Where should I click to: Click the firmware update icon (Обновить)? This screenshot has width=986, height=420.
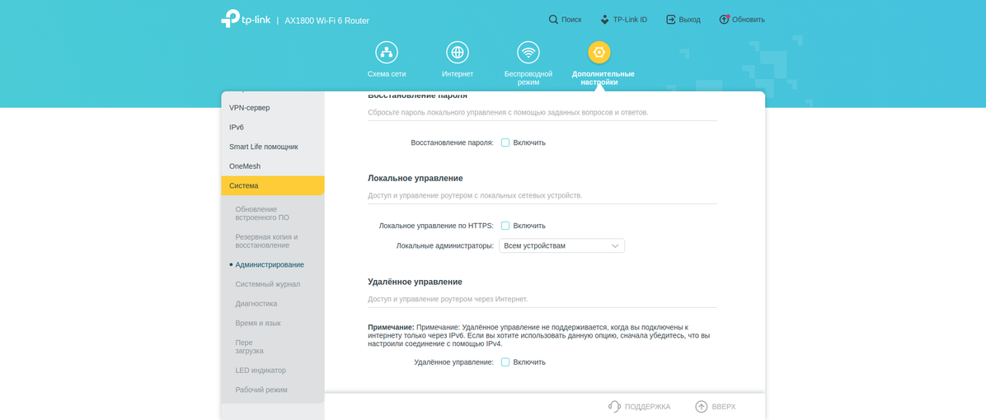(x=724, y=20)
